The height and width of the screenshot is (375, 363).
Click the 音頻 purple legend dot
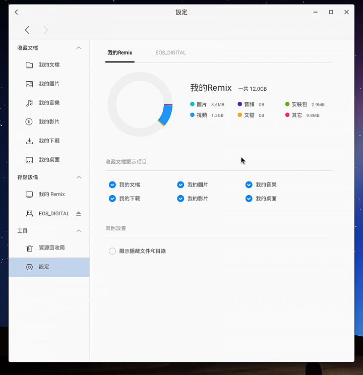click(x=240, y=104)
